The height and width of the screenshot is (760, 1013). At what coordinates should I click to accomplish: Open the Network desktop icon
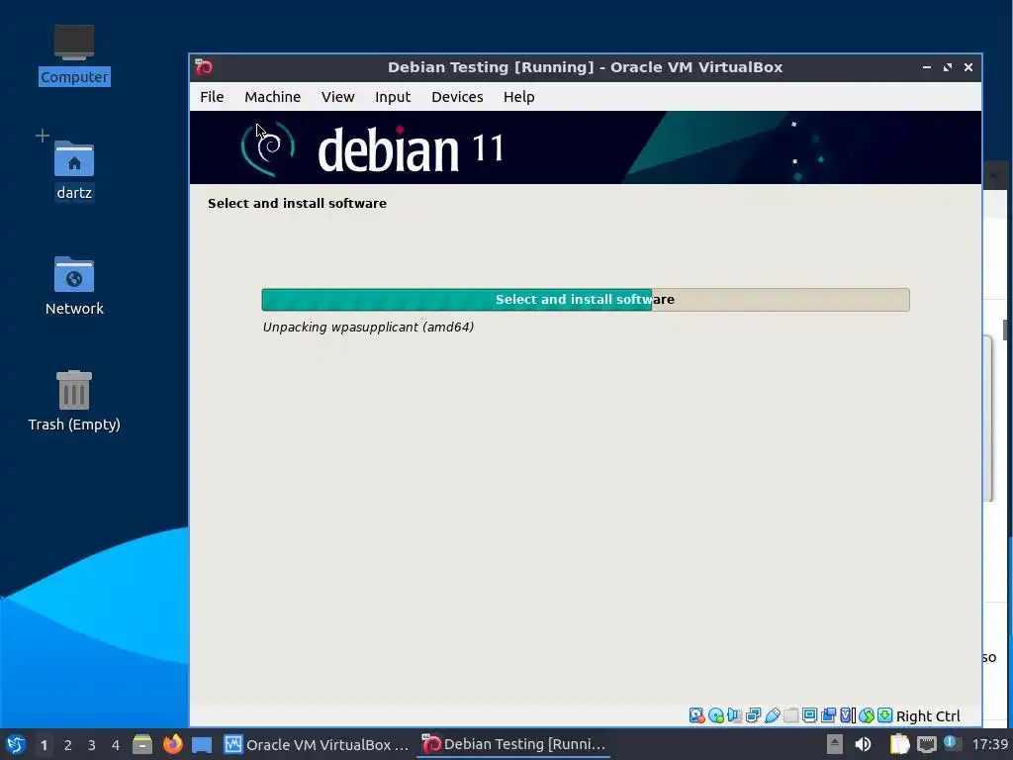coord(73,286)
